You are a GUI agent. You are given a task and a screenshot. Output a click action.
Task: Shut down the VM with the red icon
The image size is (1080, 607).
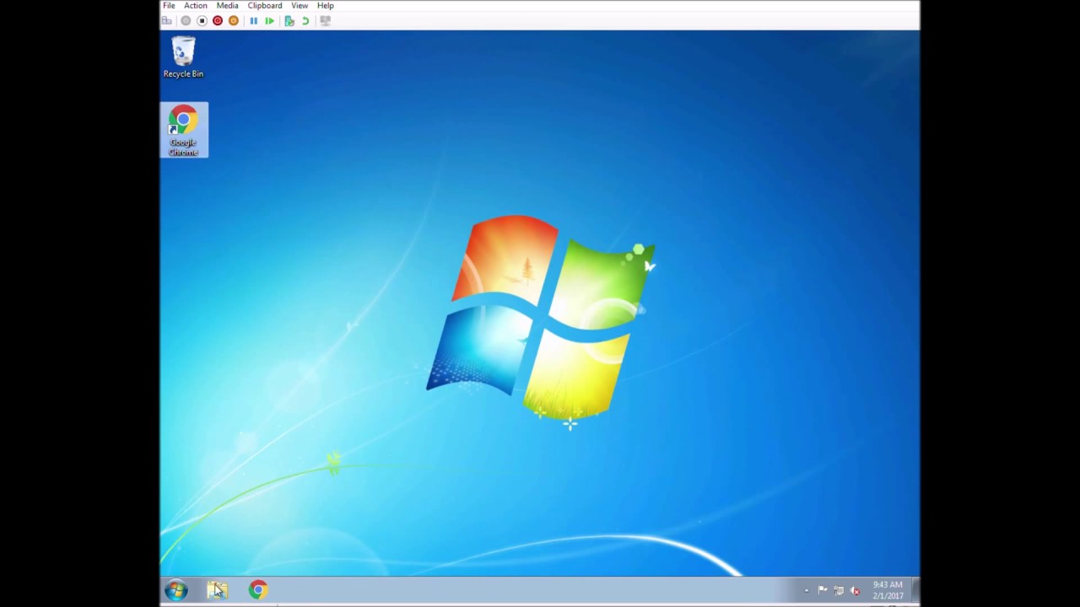218,20
